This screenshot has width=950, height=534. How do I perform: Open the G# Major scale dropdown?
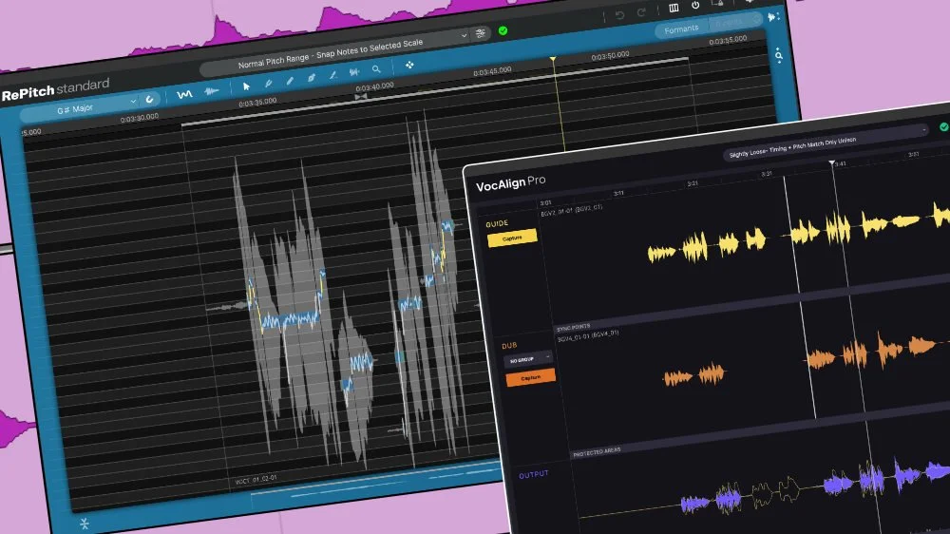[81, 108]
